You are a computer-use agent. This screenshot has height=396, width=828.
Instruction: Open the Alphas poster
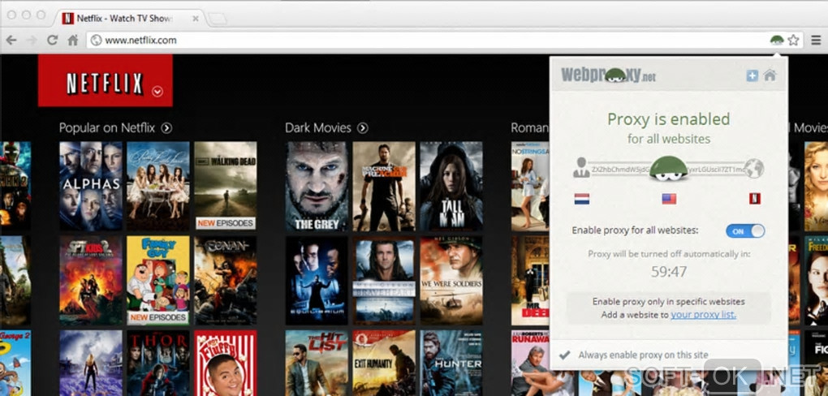point(91,186)
